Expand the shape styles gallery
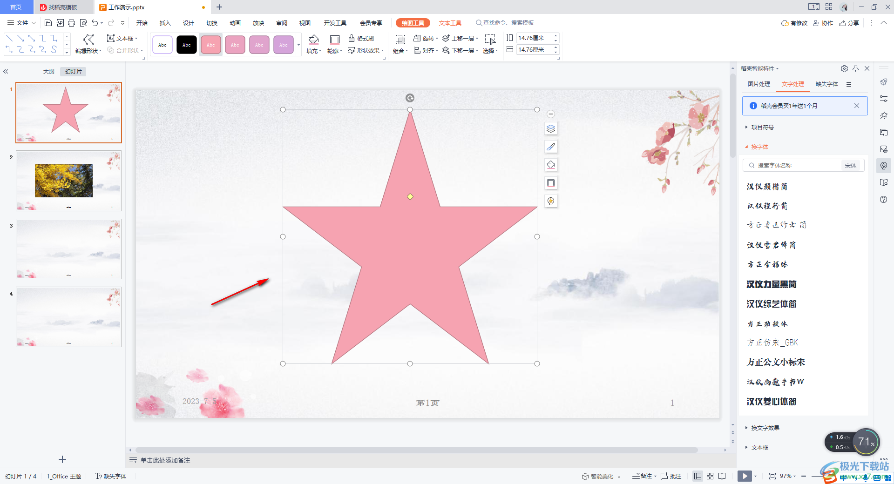894x484 pixels. tap(298, 45)
